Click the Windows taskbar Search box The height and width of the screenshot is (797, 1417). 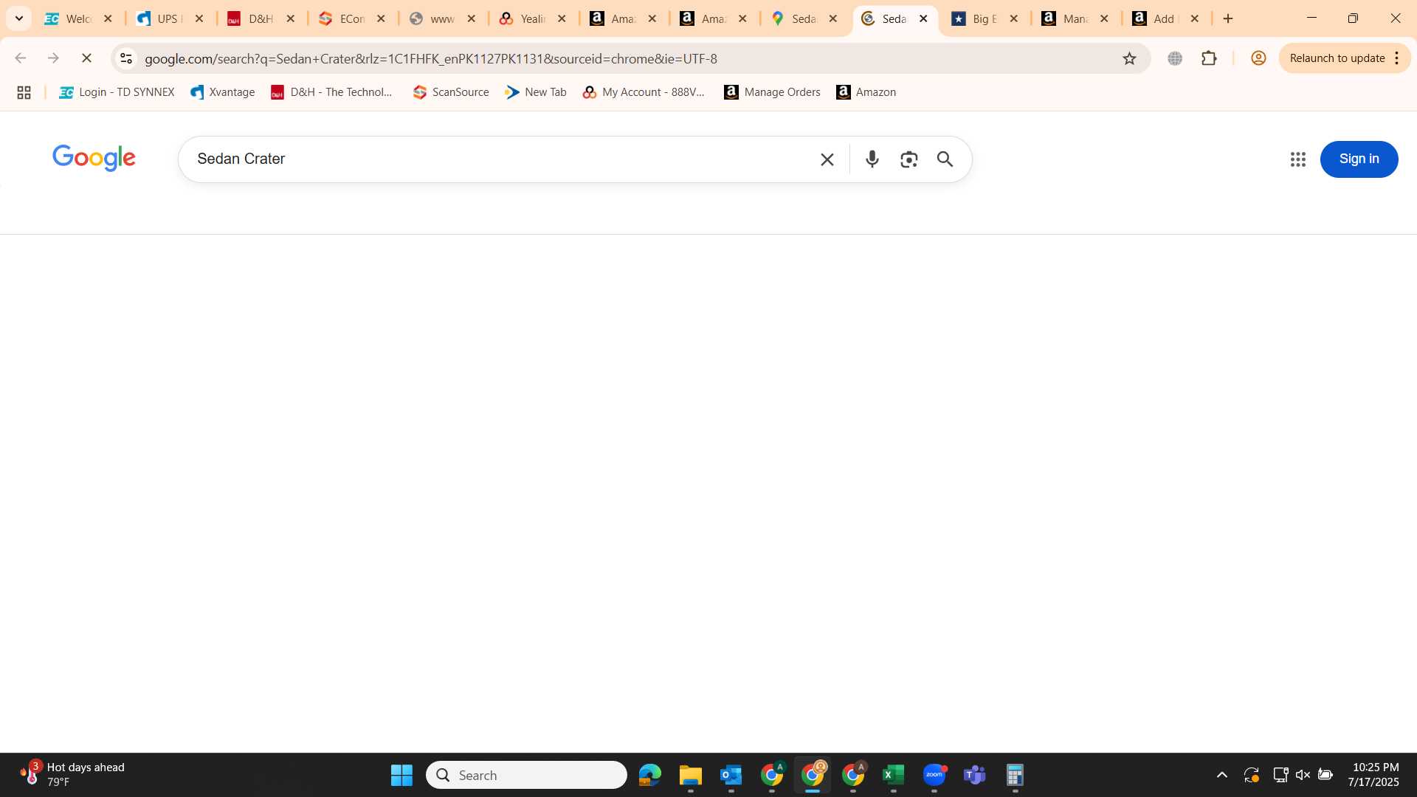coord(526,775)
